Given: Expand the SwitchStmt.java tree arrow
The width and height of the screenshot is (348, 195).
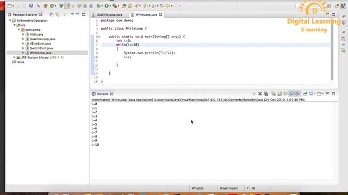Looking at the screenshot, I should pyautogui.click(x=23, y=48).
